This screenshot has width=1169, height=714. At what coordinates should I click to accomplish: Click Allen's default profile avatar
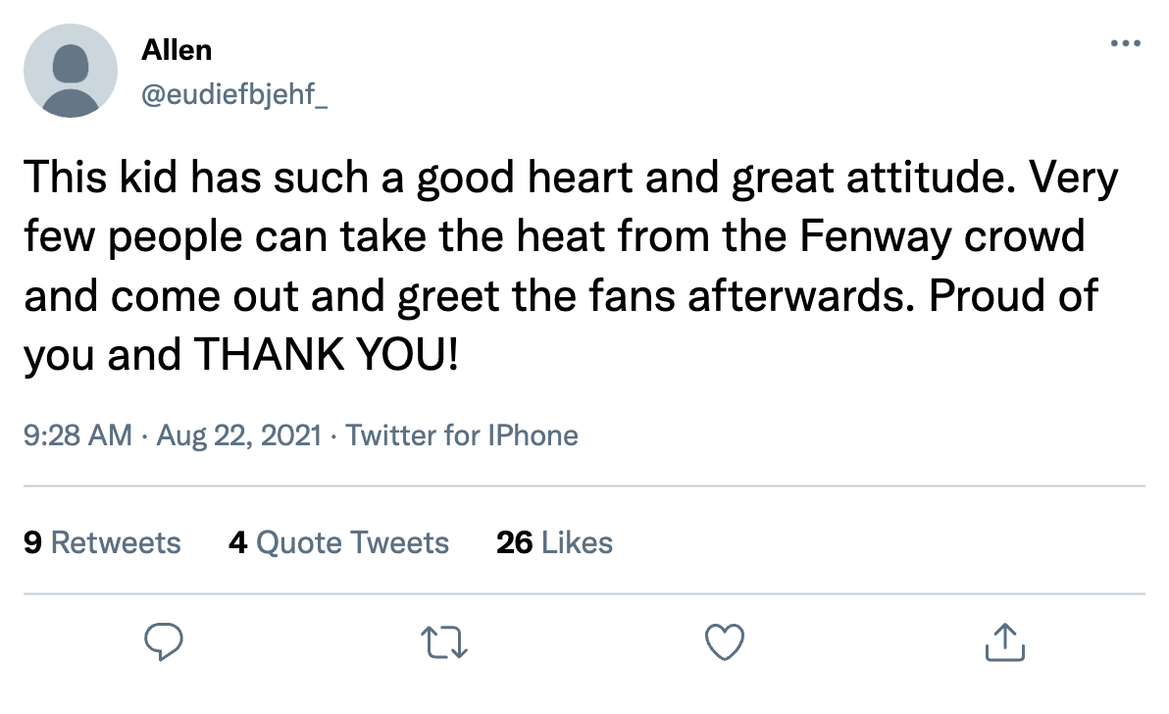click(70, 72)
